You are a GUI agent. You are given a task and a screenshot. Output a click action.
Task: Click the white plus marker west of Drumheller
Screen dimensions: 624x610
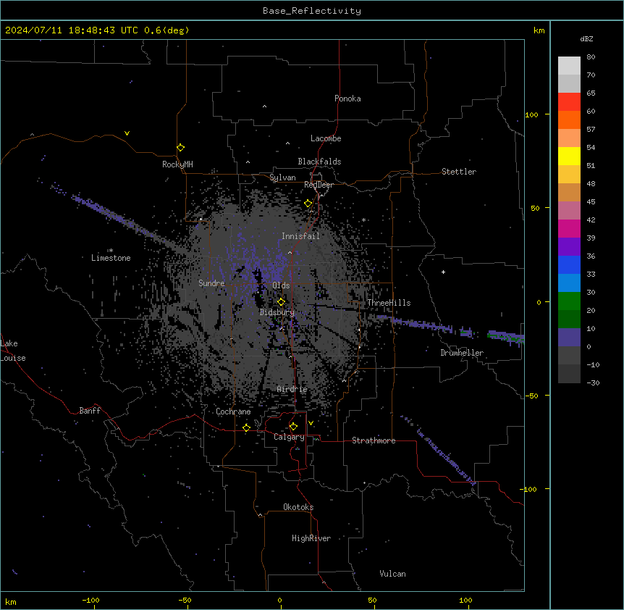pyautogui.click(x=443, y=272)
